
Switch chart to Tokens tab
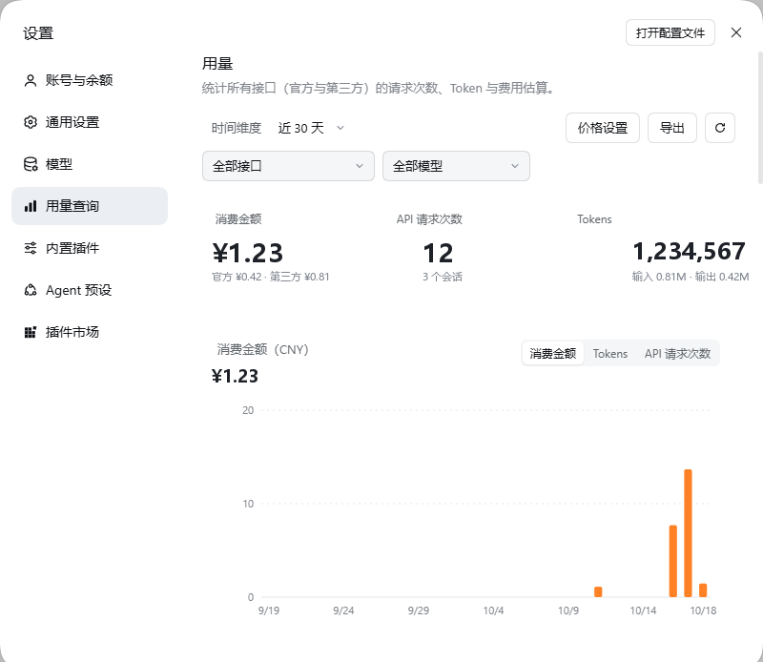(x=609, y=353)
